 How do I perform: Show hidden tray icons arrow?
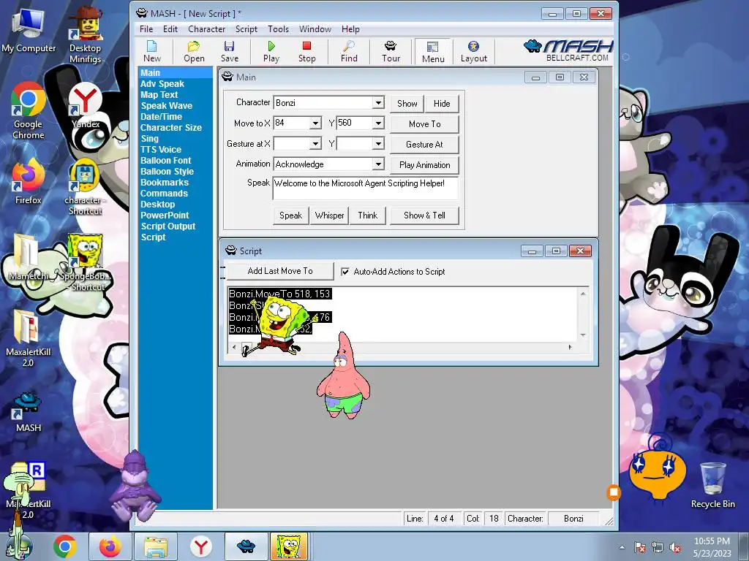click(622, 548)
